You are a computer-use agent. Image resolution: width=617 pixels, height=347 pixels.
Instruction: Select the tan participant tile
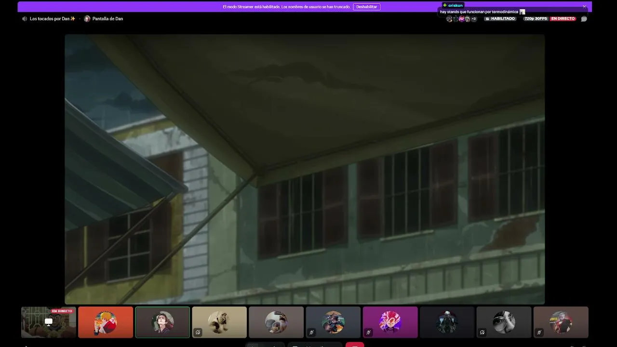click(x=219, y=322)
